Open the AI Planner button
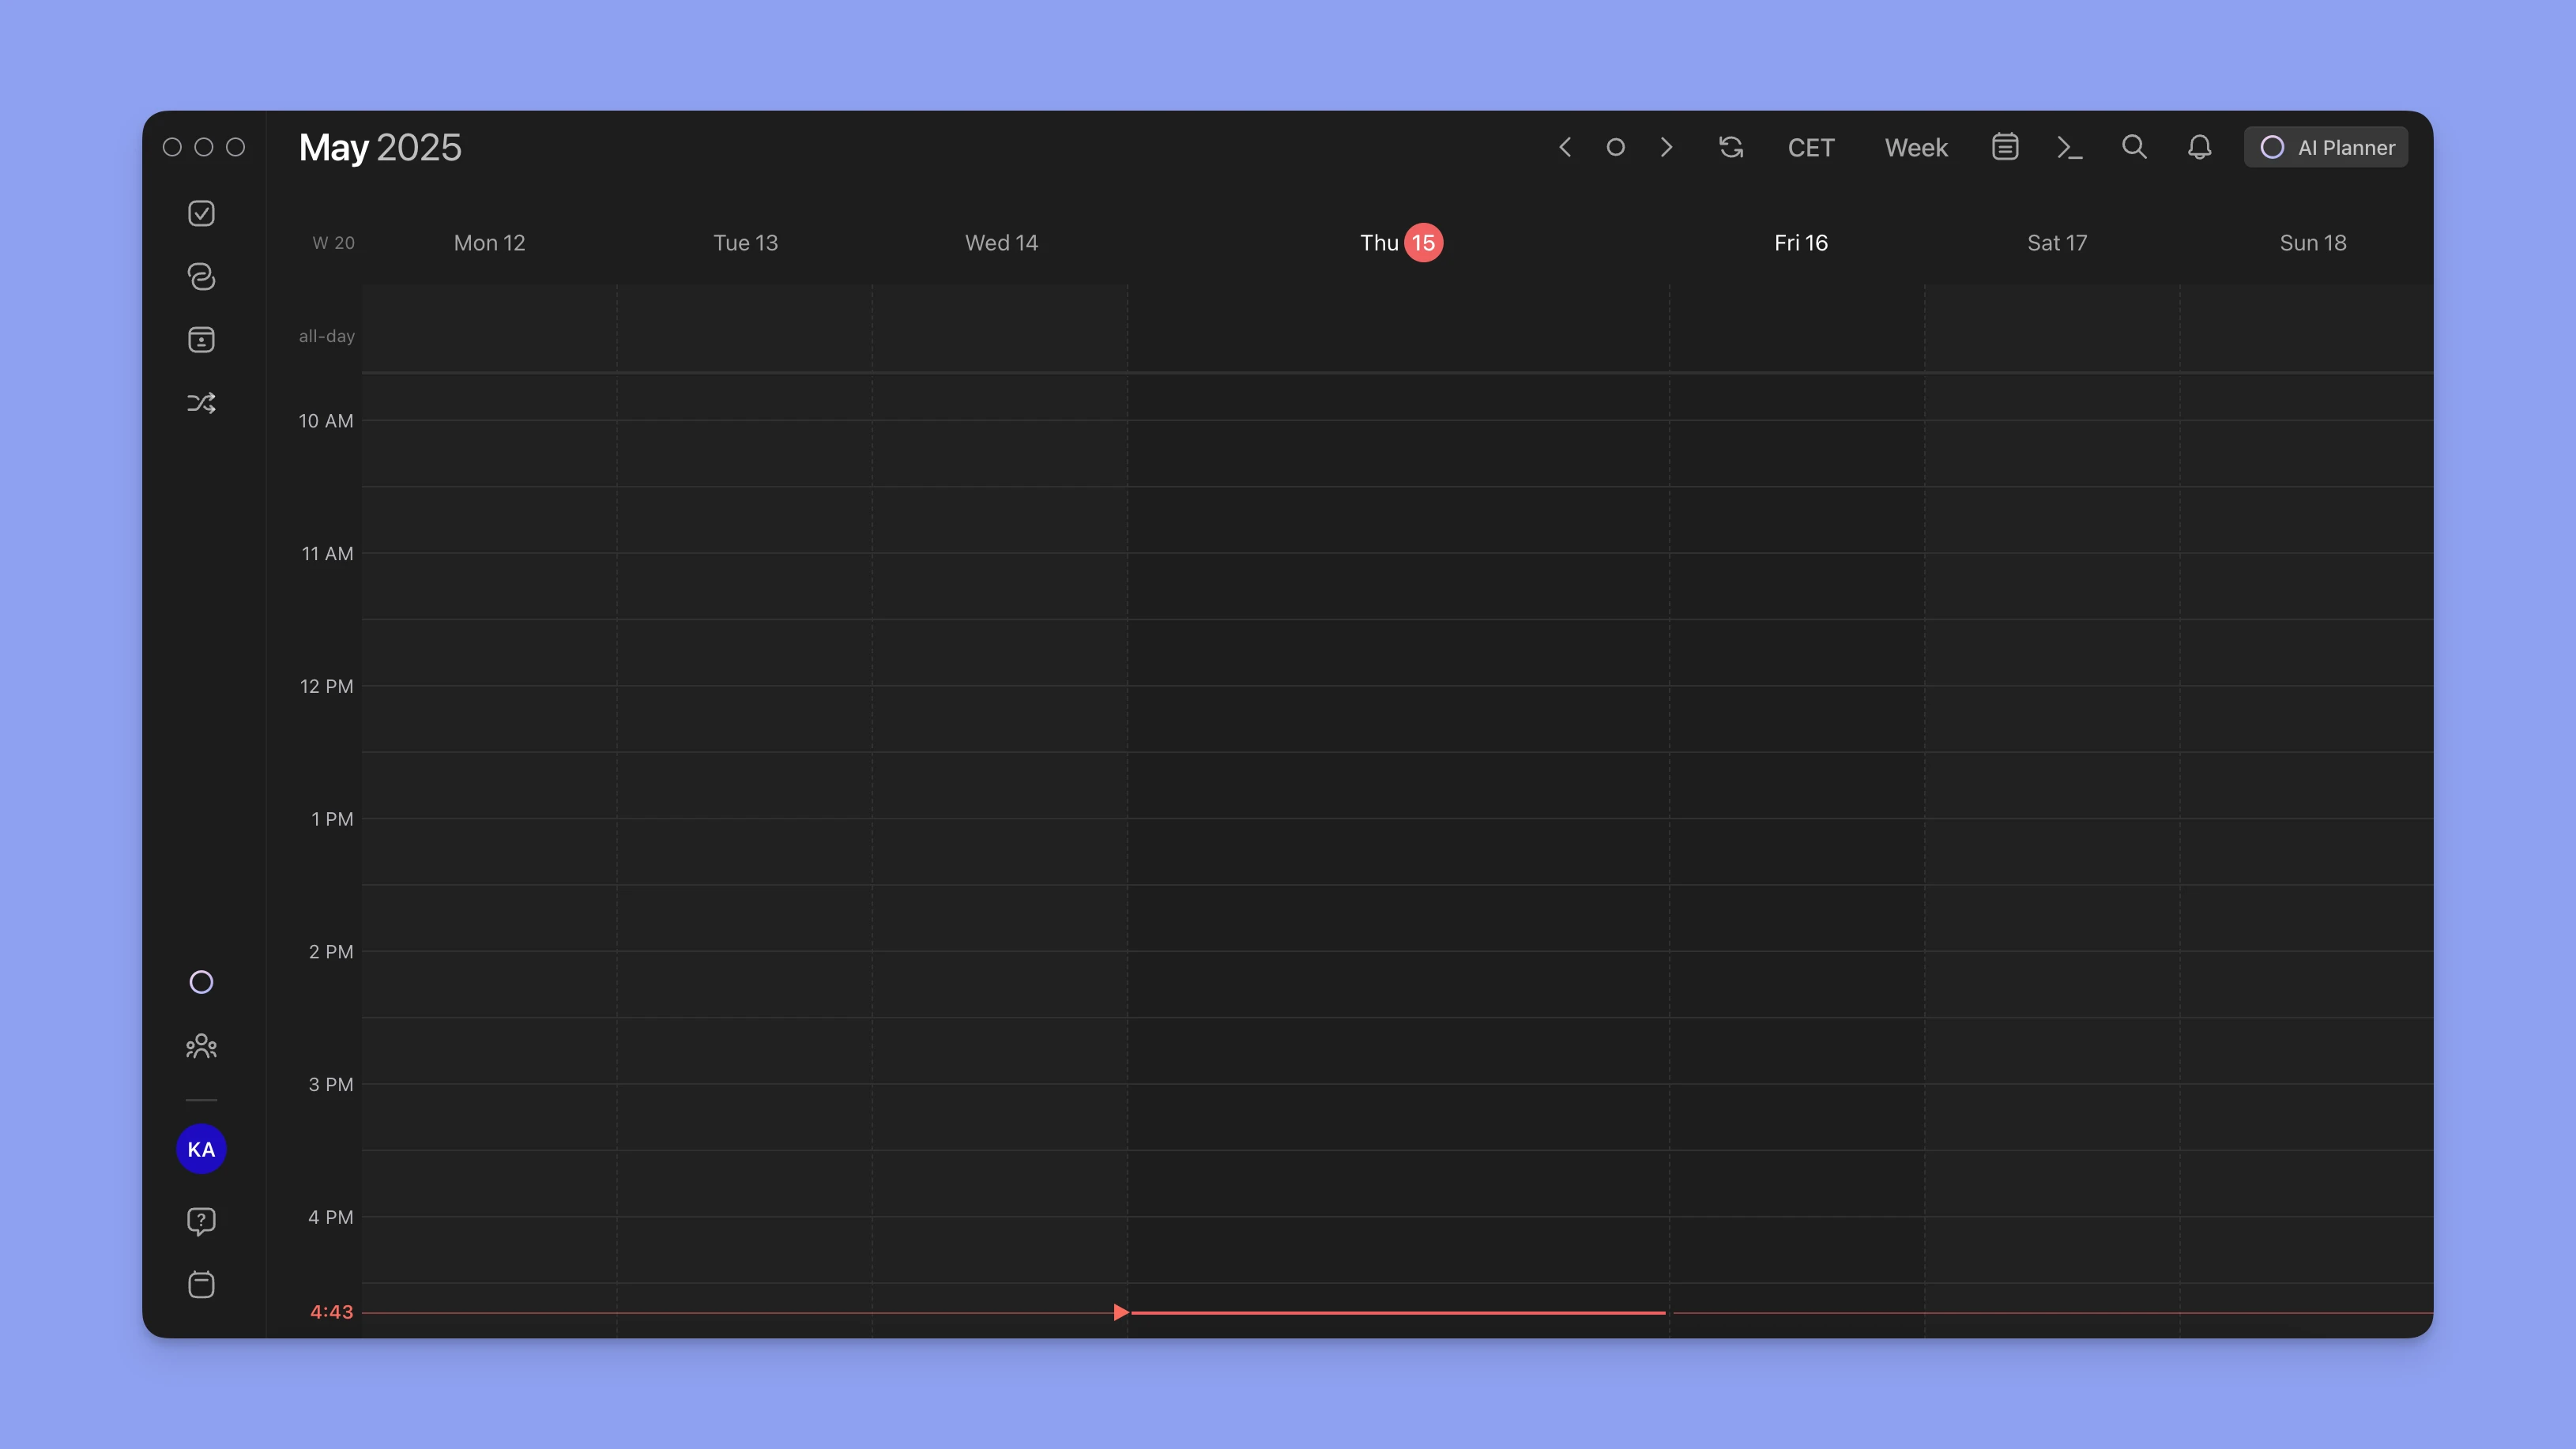Image resolution: width=2576 pixels, height=1449 pixels. [2326, 147]
